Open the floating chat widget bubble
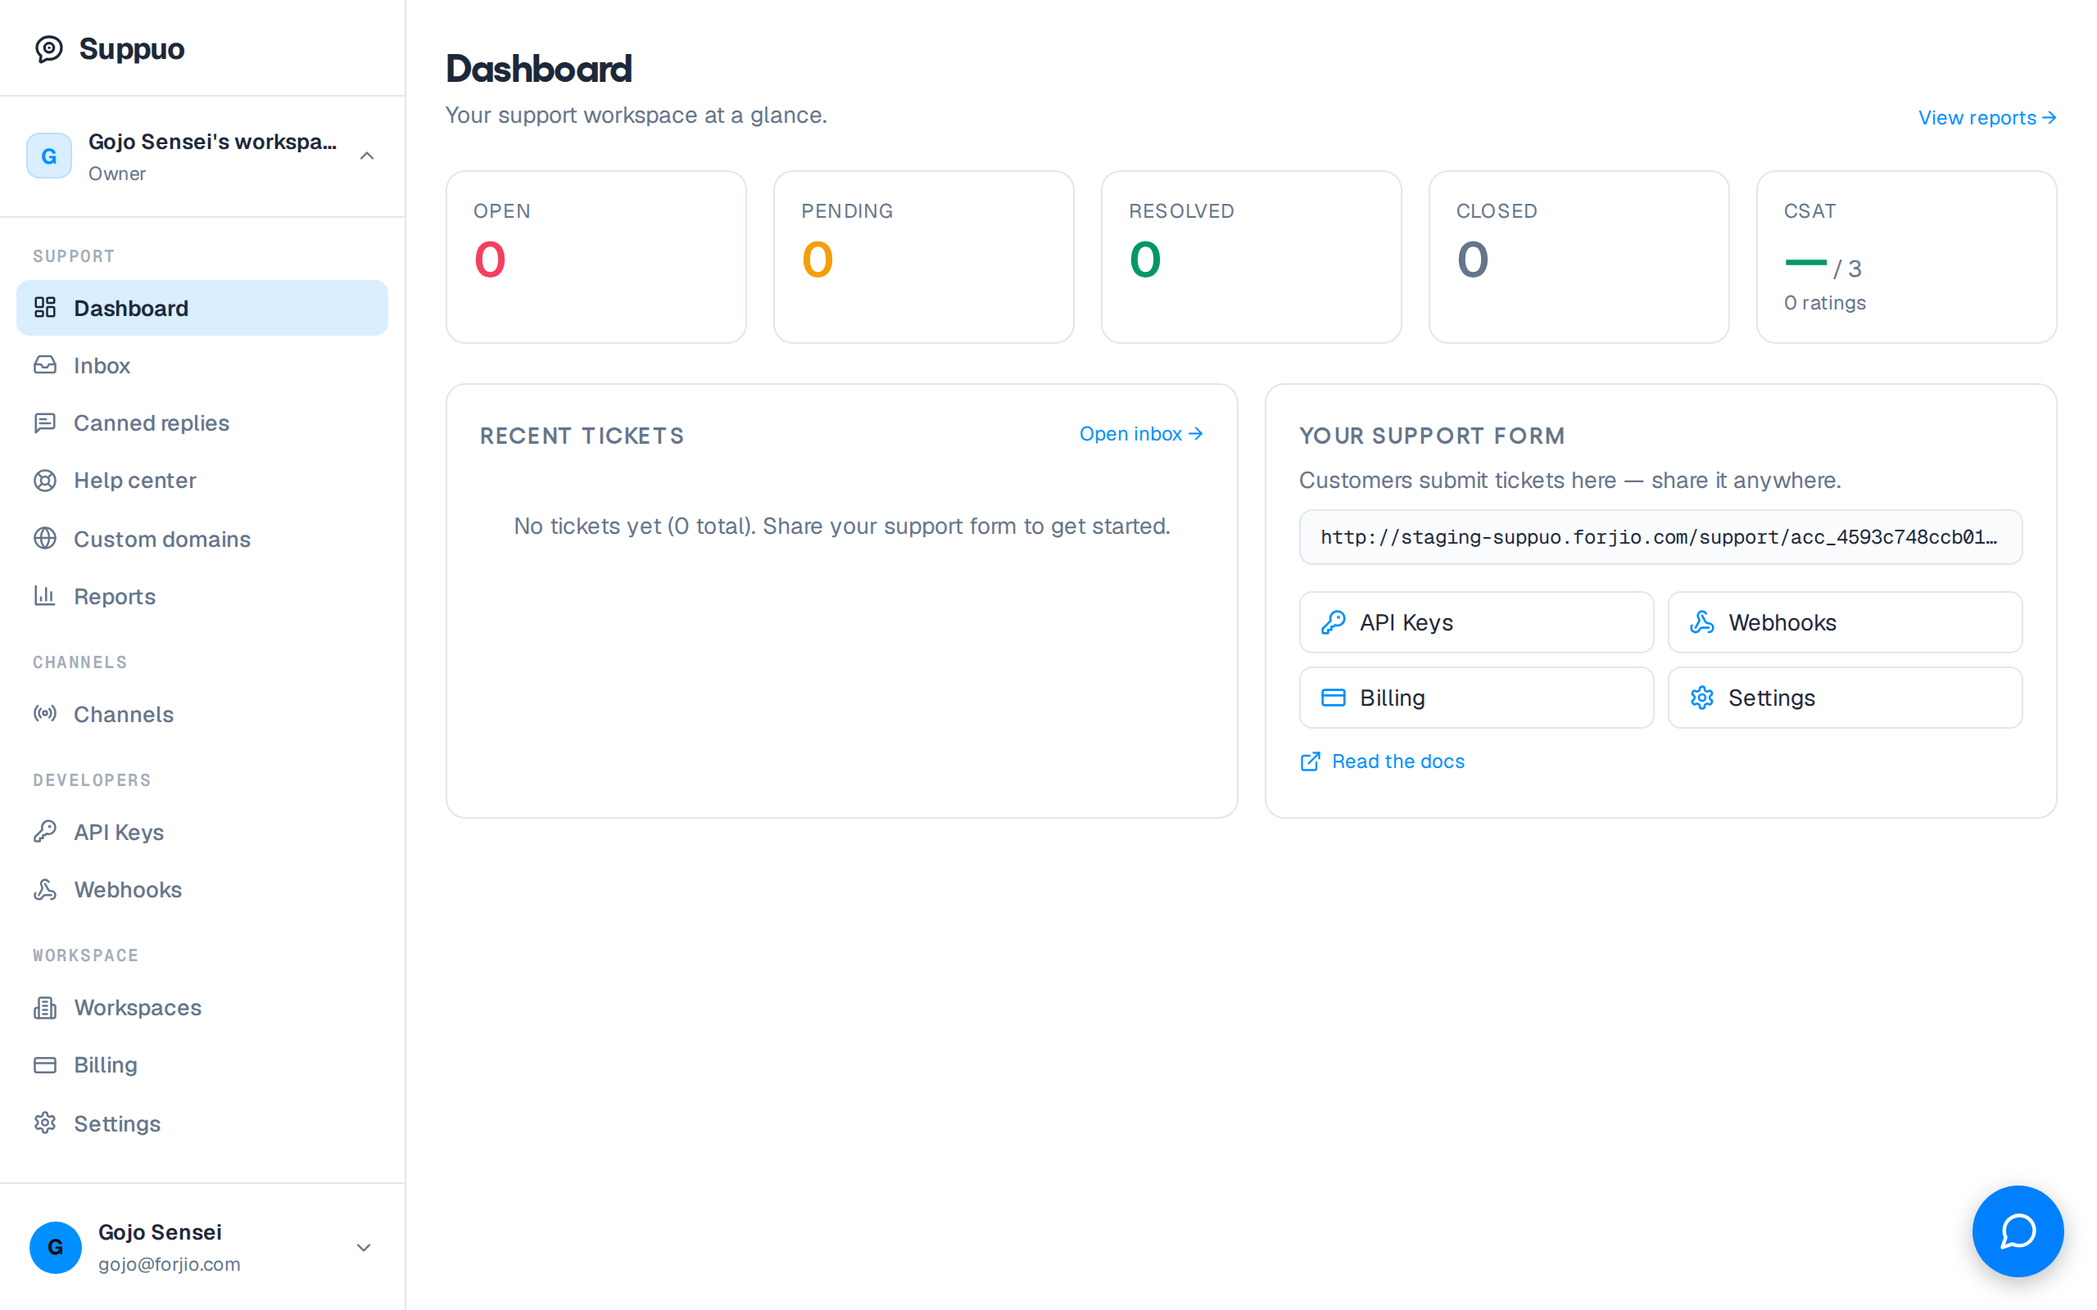2097x1310 pixels. pos(2018,1231)
